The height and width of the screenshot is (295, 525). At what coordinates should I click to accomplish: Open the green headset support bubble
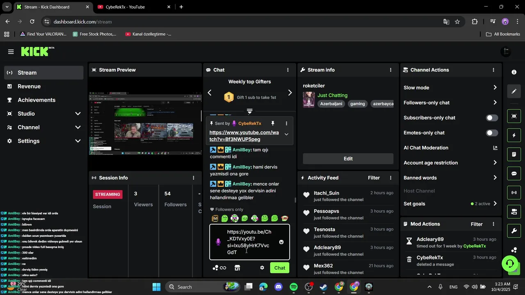coord(509,263)
